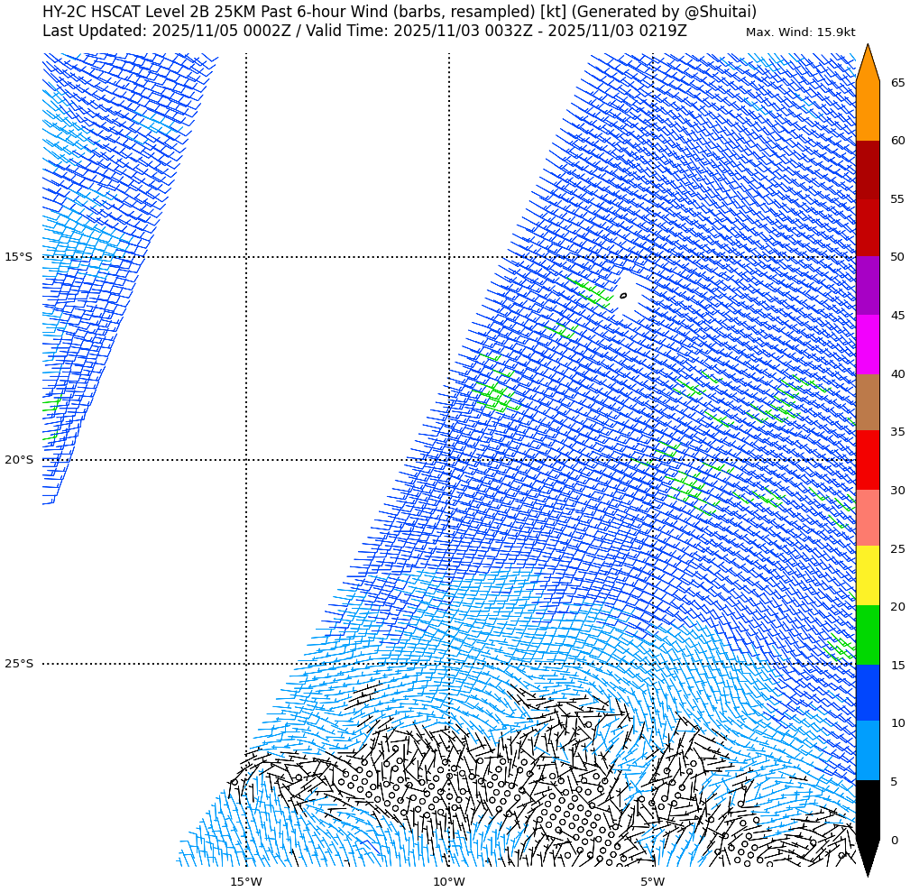This screenshot has height=892, width=910.
Task: Click the small island outline near 15°S
Action: tap(623, 295)
